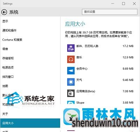Image resolution: width=140 pixels, height=132 pixels.
Task: Close the Settings window
Action: 134,4
